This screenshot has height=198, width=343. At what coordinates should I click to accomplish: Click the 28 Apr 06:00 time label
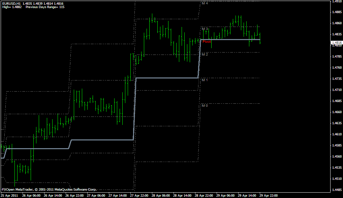click(161, 196)
